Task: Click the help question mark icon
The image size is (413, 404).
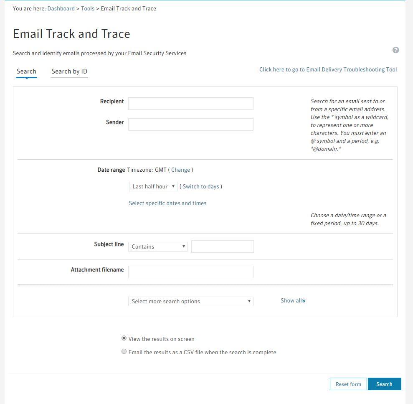Action: pos(395,50)
